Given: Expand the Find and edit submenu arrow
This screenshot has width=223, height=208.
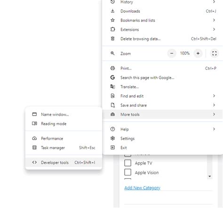Looking at the screenshot, I should point(214,96).
